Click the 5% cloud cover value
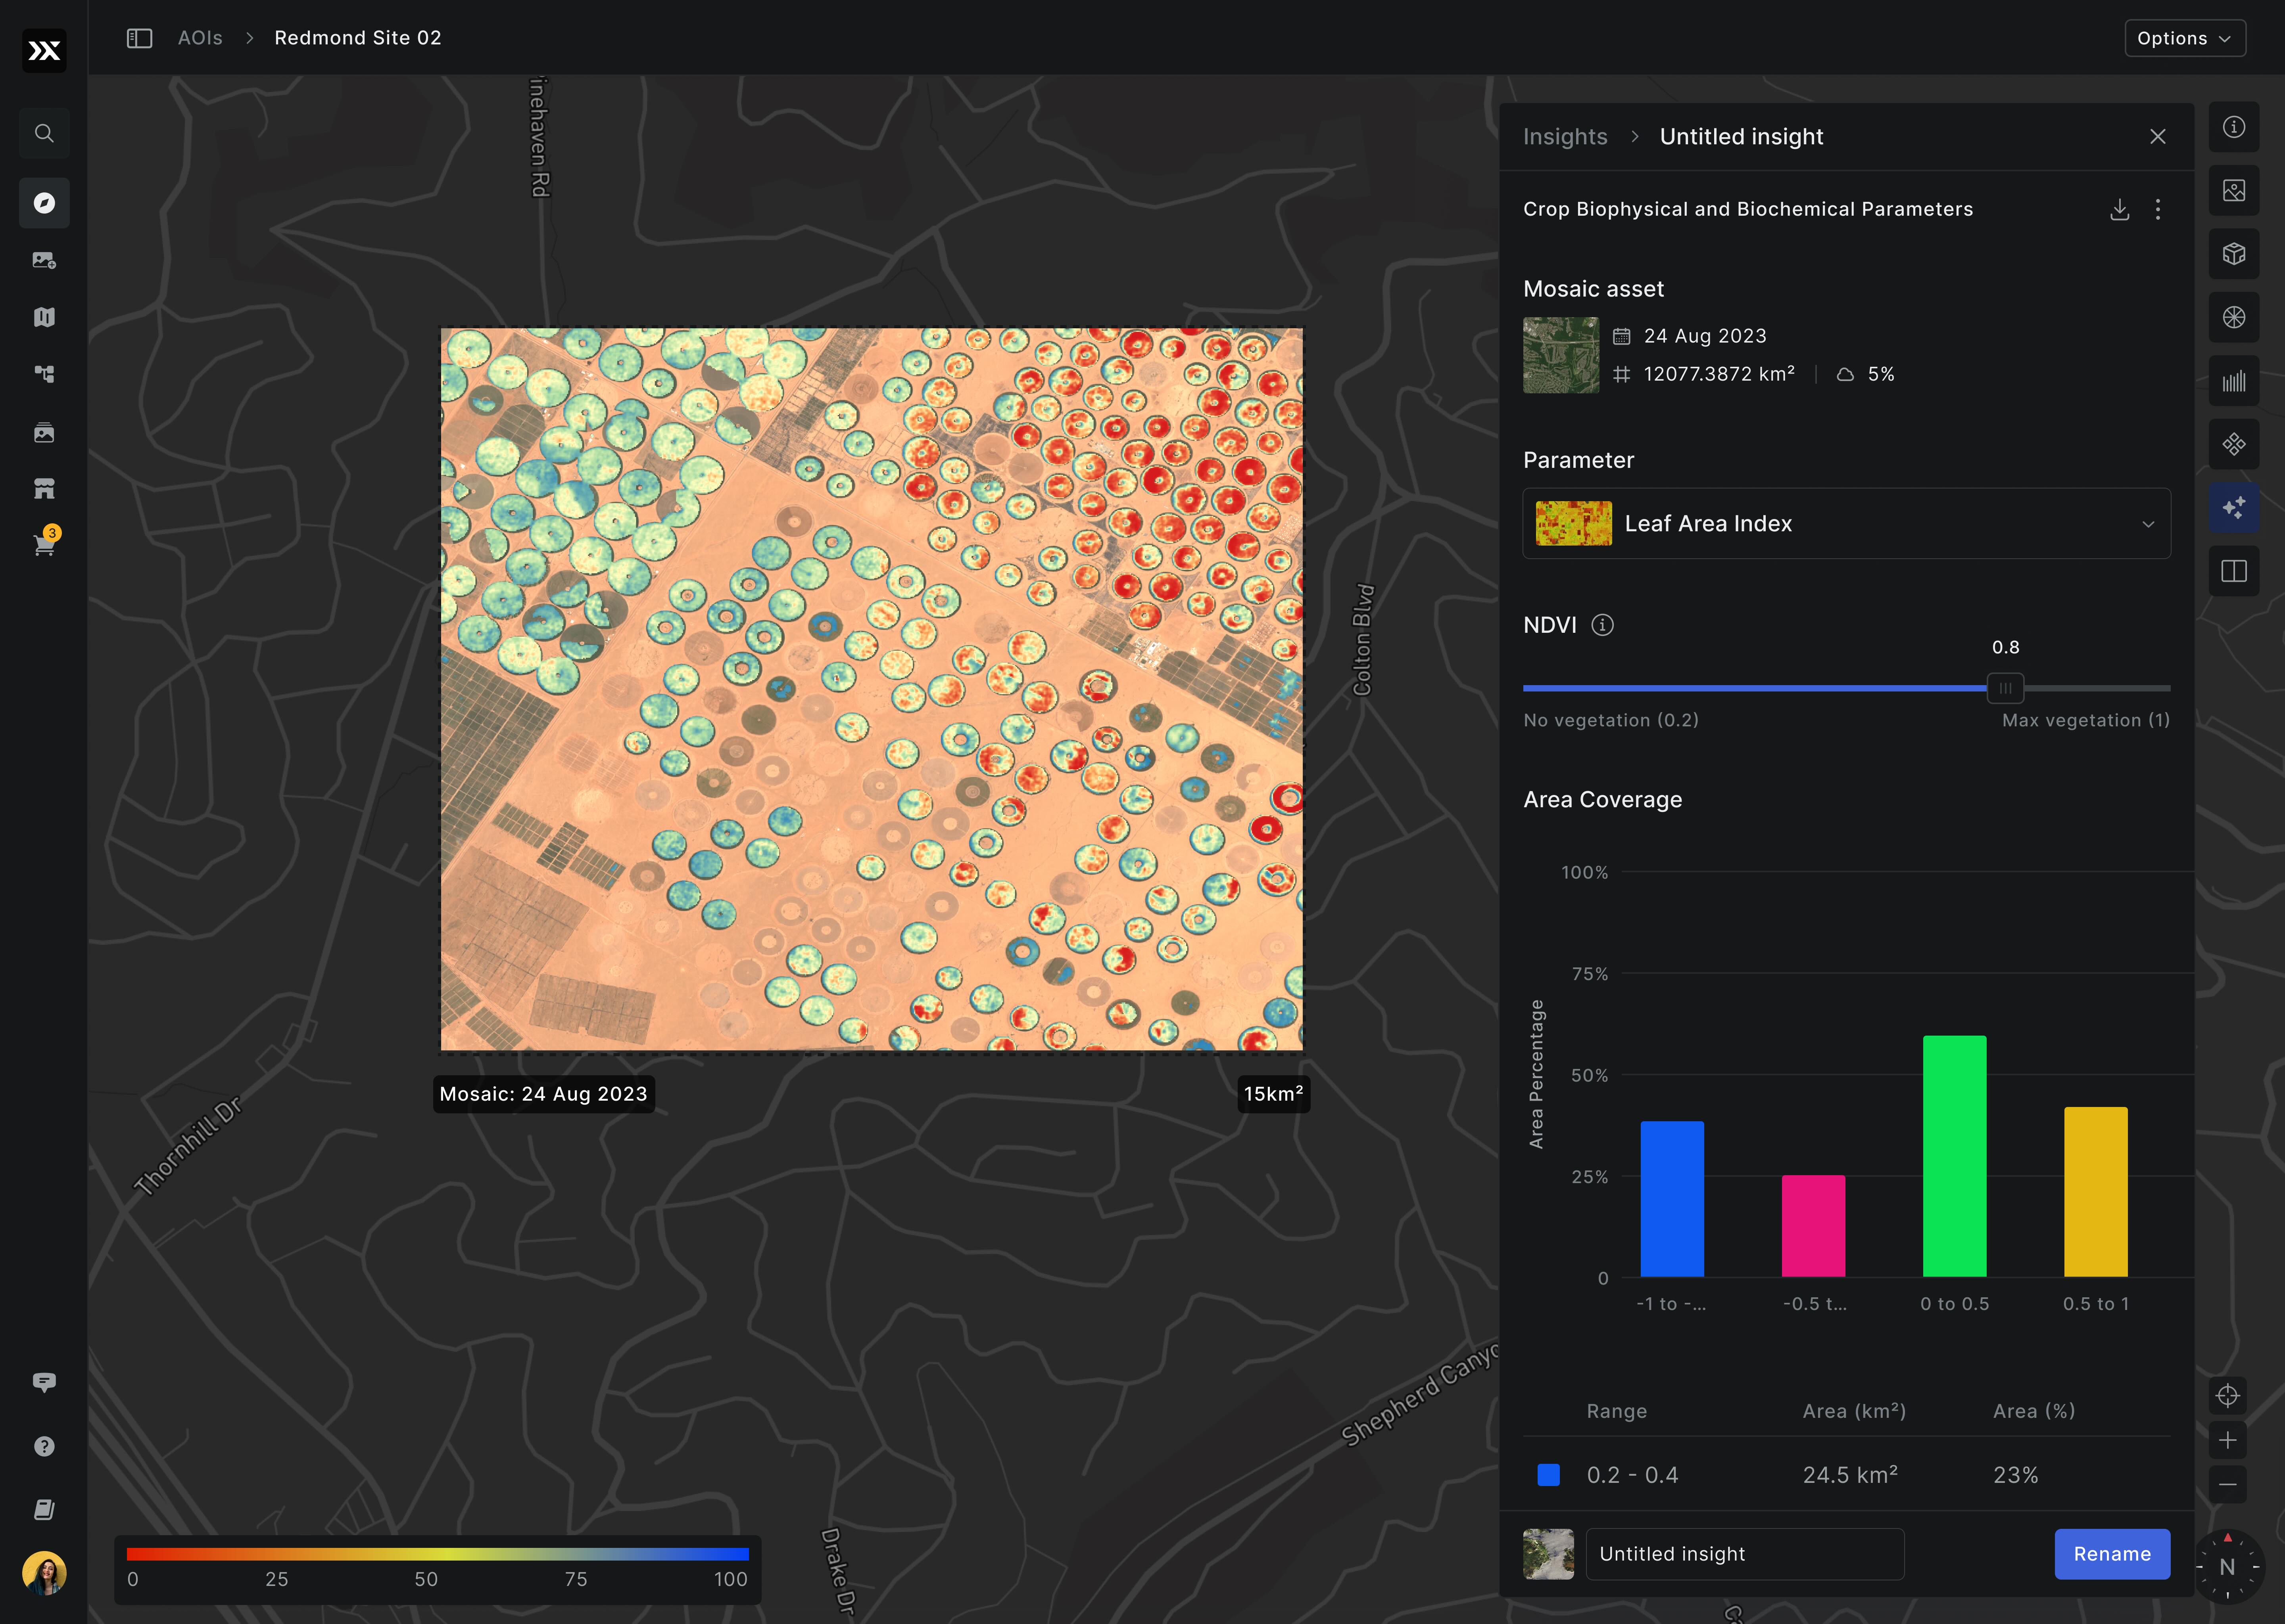 (1881, 374)
